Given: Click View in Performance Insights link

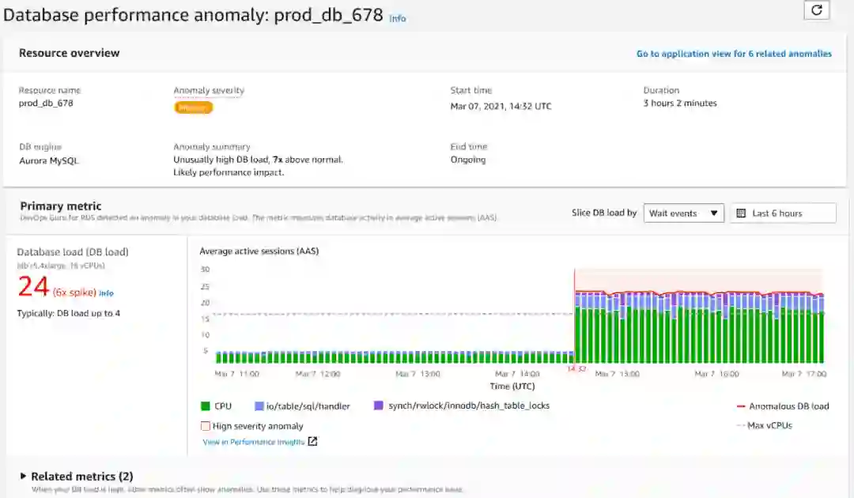Looking at the screenshot, I should point(253,442).
